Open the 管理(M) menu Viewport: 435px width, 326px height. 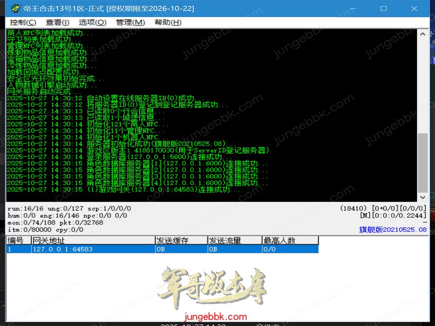click(130, 22)
